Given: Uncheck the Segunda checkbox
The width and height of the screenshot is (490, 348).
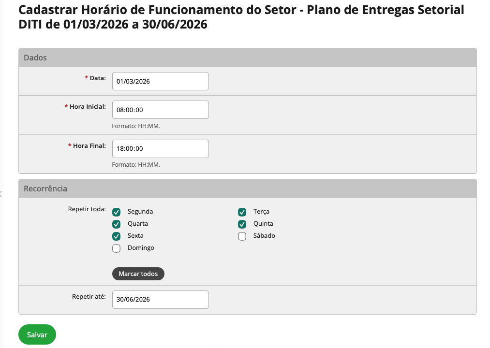Looking at the screenshot, I should 116,212.
